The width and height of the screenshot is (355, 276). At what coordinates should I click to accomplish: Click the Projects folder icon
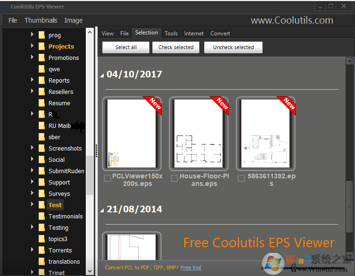[41, 46]
